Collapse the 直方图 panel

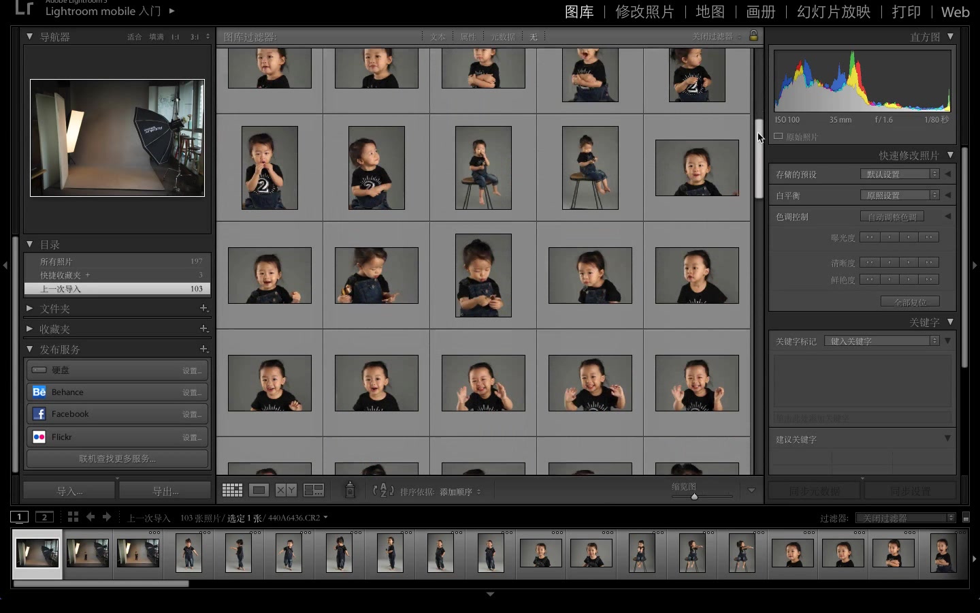point(950,36)
